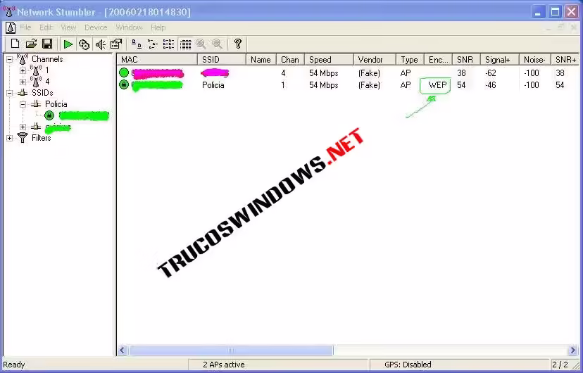Viewport: 583px width, 373px height.
Task: Expand the Filters tree node
Action: 9,138
